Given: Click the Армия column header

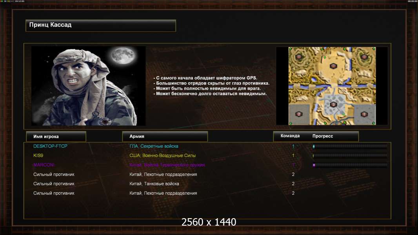Looking at the screenshot, I should [x=165, y=137].
